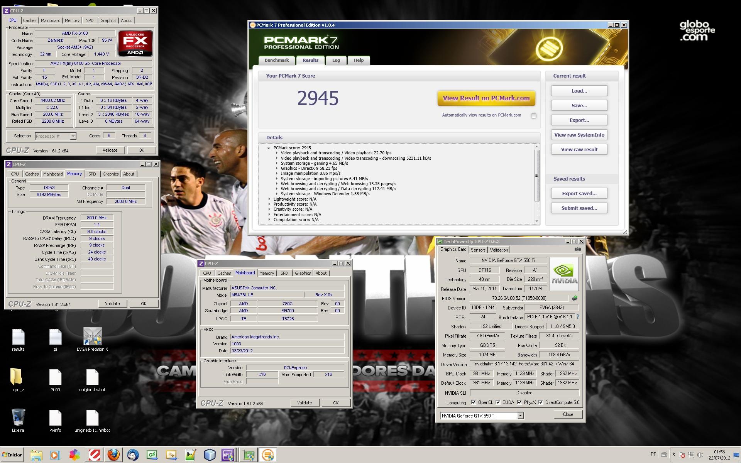Click Submit saved... button
This screenshot has width=741, height=463.
pos(579,208)
